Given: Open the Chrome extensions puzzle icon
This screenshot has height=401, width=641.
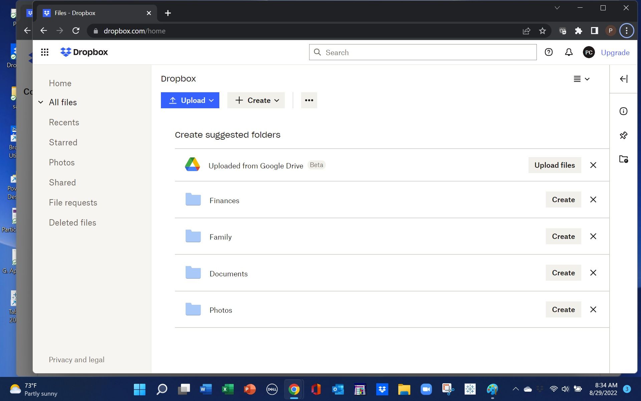Looking at the screenshot, I should [x=579, y=31].
